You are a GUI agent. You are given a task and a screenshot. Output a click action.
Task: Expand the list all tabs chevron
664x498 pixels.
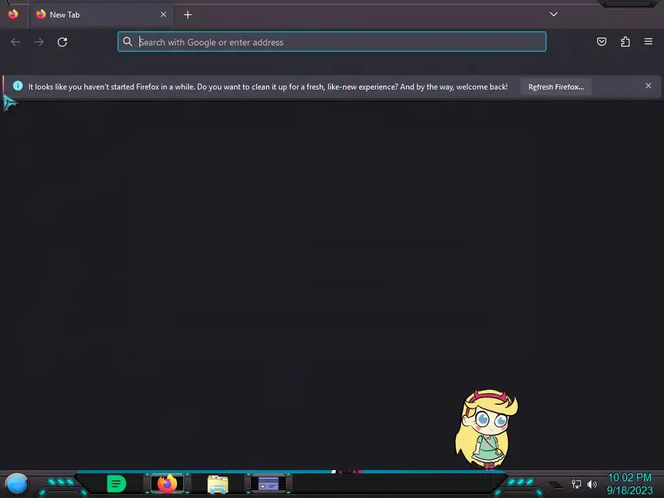(x=554, y=14)
